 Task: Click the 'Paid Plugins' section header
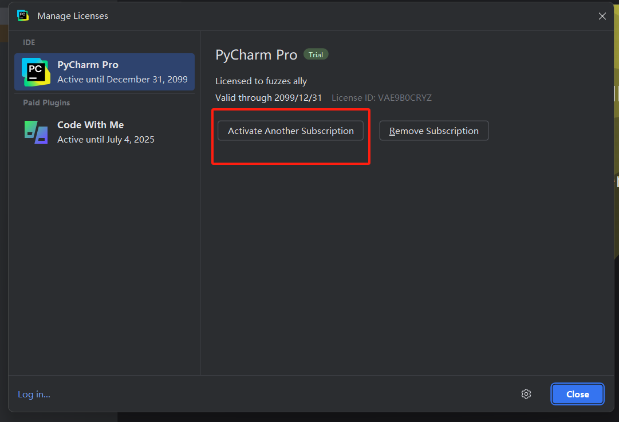(x=46, y=102)
